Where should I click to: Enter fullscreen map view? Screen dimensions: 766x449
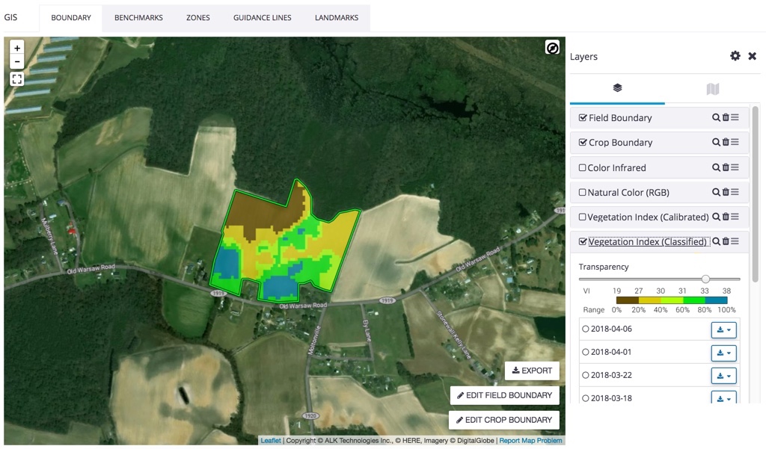[17, 79]
